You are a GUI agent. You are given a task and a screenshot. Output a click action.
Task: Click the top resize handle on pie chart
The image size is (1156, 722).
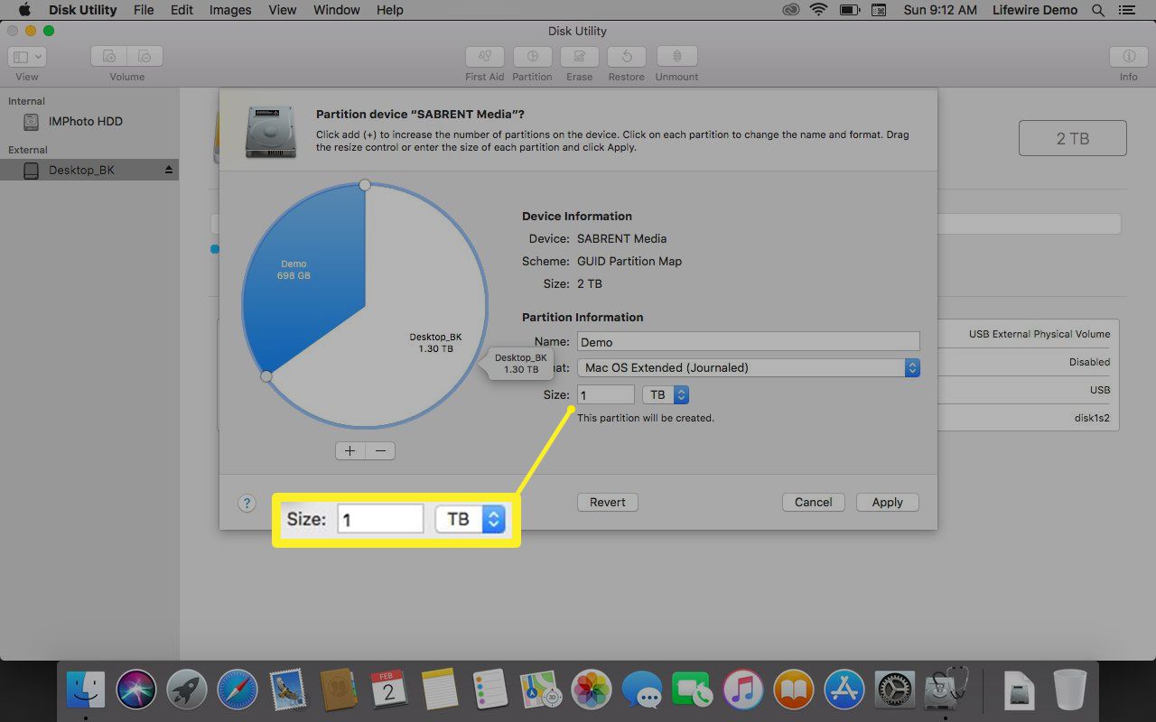click(x=365, y=184)
